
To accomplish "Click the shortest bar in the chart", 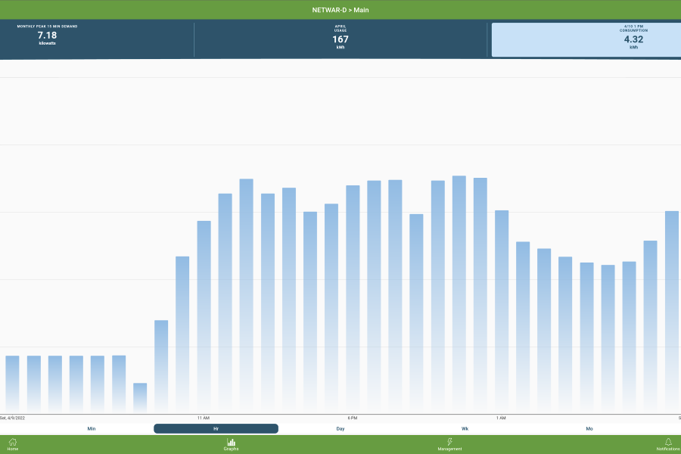I will [x=140, y=397].
